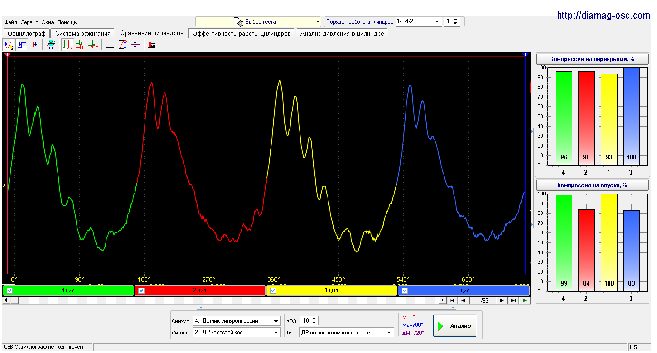
Task: Open the Анализ давления в цилиндре tab
Action: tap(342, 34)
